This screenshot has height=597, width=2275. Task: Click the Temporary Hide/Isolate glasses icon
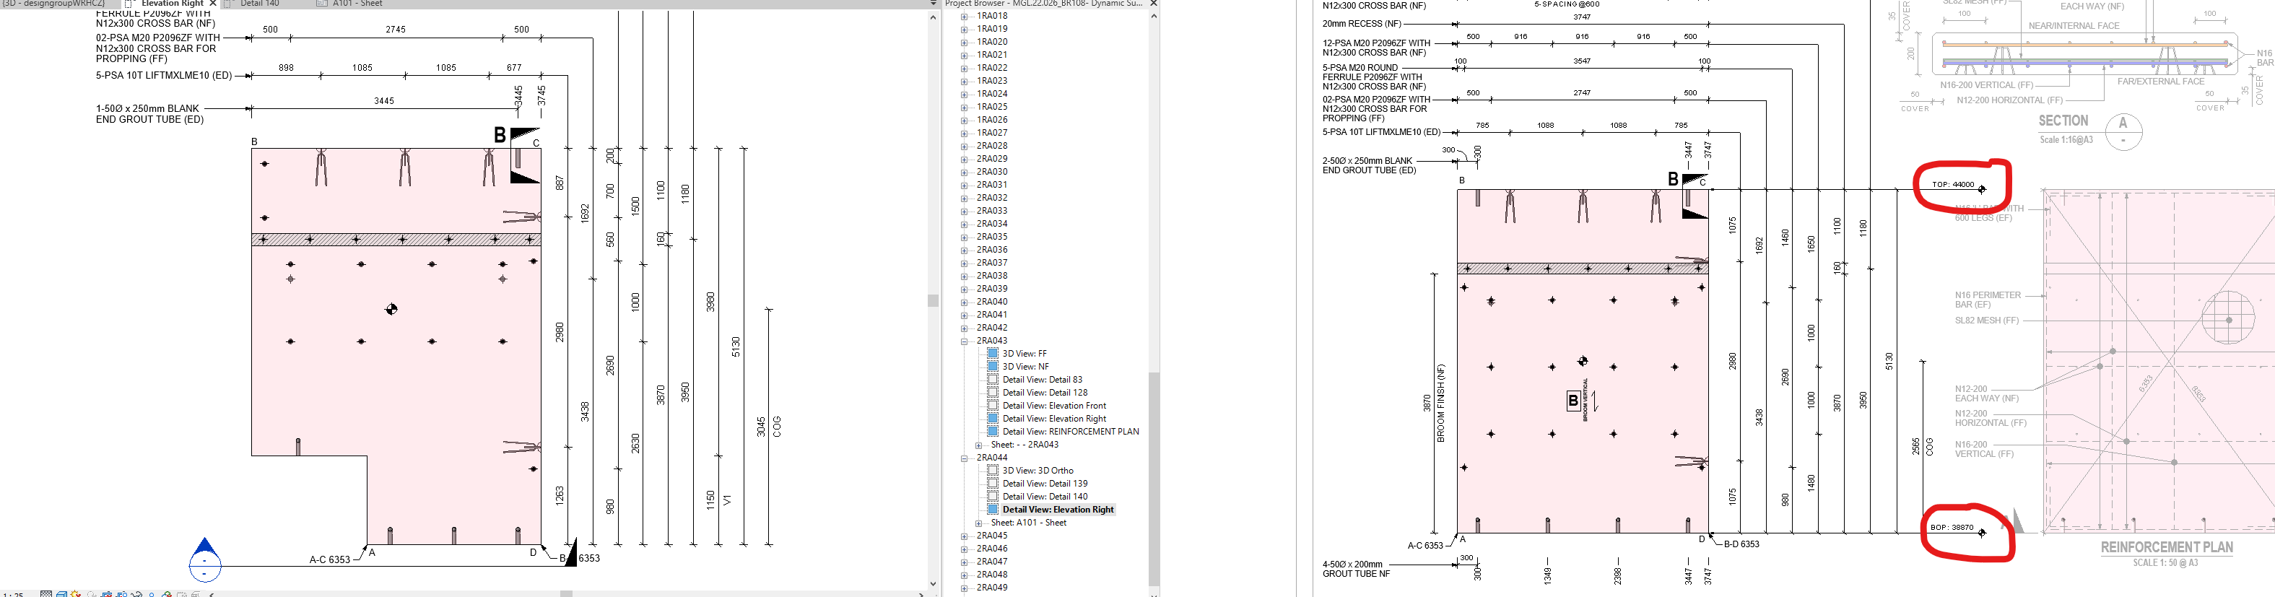137,596
